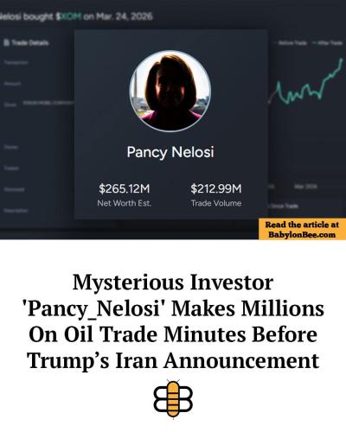The width and height of the screenshot is (346, 432).
Task: Select the Mar 2026 chart axis label
Action: [306, 187]
